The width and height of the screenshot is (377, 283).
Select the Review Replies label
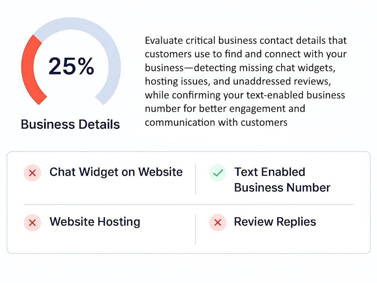[x=275, y=222]
